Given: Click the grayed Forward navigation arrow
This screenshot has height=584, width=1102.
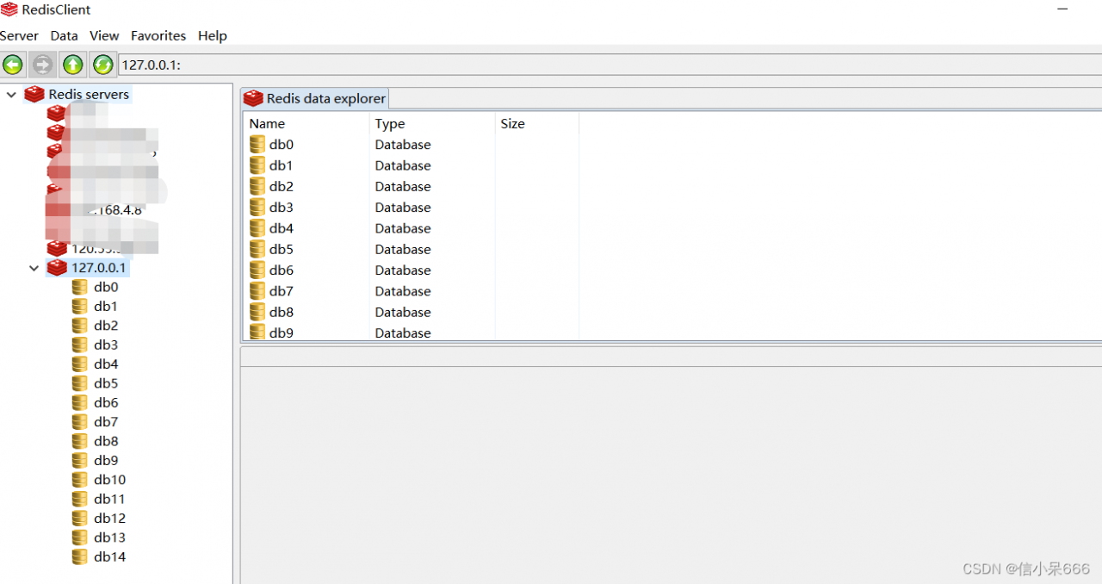Looking at the screenshot, I should coord(42,65).
